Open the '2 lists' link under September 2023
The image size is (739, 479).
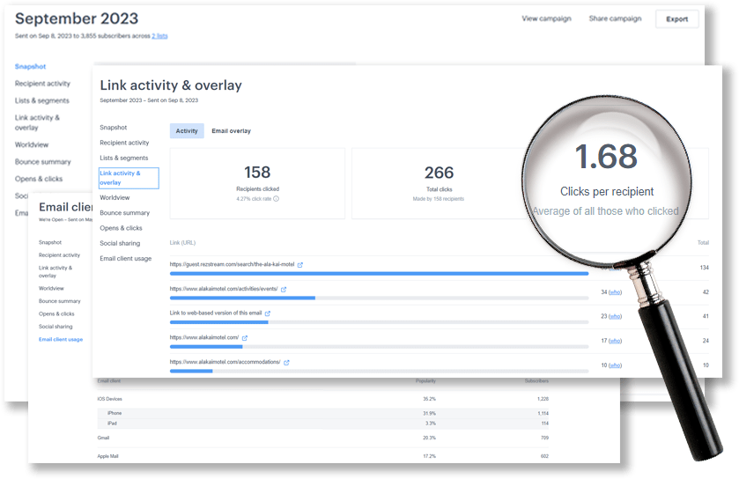tap(159, 36)
